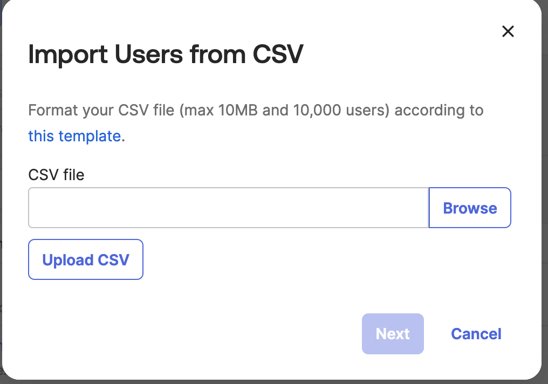Download the CSV template via the blue link
The image size is (548, 384).
coord(74,136)
